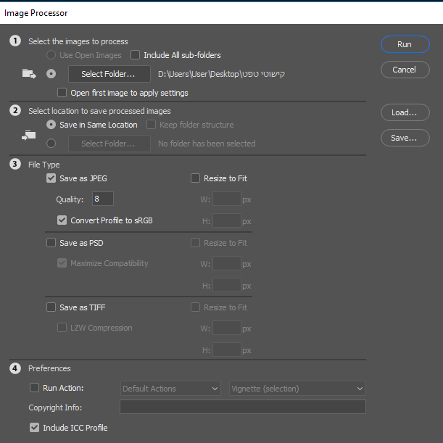Click the TIFF width input field
This screenshot has height=443, width=443.
pyautogui.click(x=227, y=328)
